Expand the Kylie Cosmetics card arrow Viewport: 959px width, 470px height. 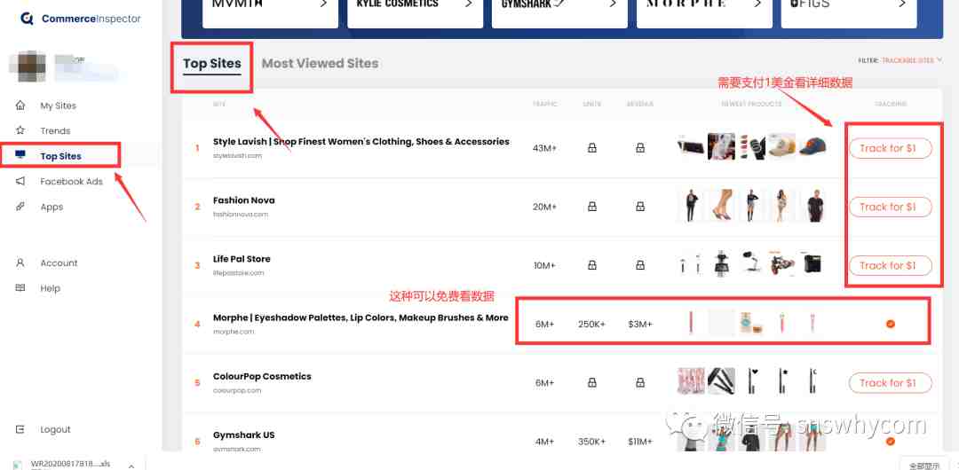pyautogui.click(x=469, y=4)
